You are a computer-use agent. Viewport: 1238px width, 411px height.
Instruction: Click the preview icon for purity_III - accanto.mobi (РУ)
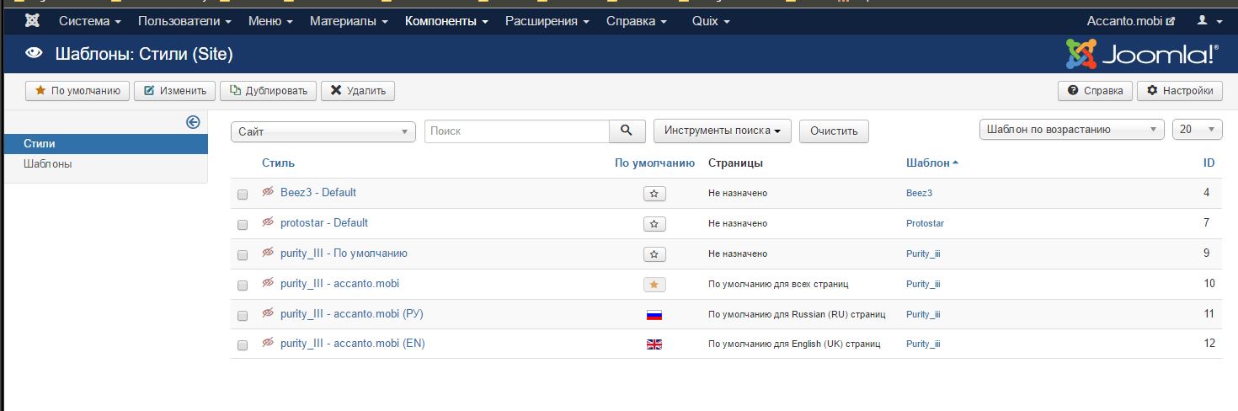coord(269,313)
